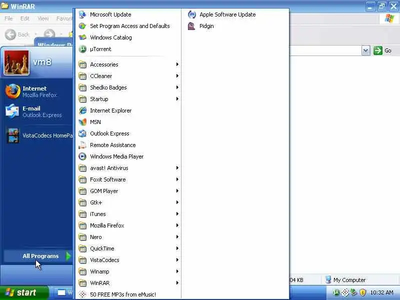Click the All Programs button

[38, 256]
